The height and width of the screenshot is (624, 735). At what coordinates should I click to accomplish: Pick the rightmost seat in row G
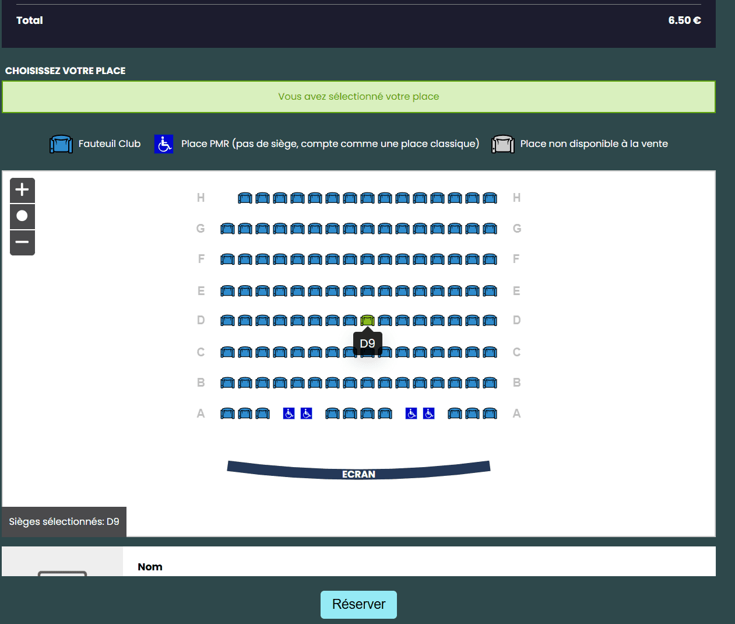[490, 229]
